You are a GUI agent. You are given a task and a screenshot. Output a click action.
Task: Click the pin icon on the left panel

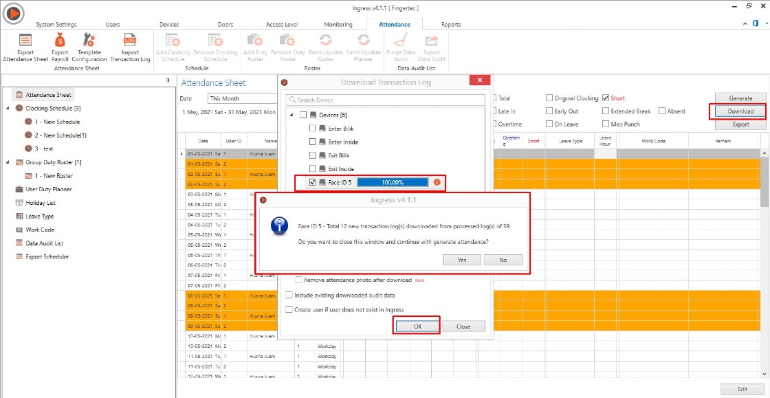click(168, 81)
